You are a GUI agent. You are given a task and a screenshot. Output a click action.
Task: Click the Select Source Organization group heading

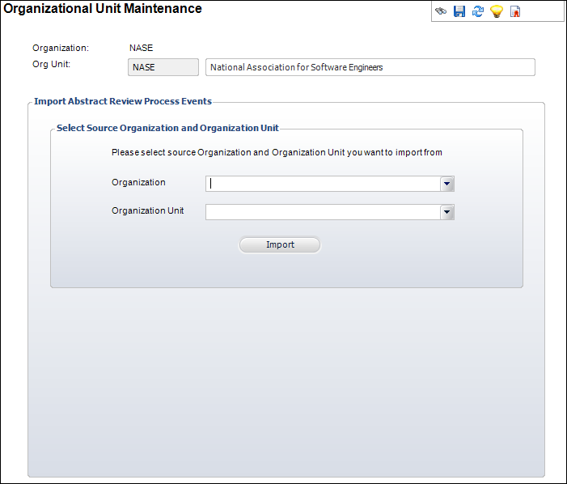(x=167, y=128)
